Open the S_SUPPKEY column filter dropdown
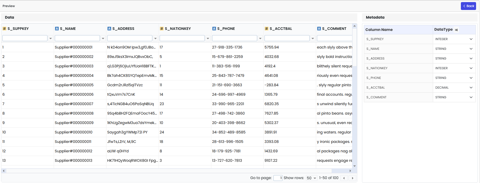The height and width of the screenshot is (183, 480). 51,38
